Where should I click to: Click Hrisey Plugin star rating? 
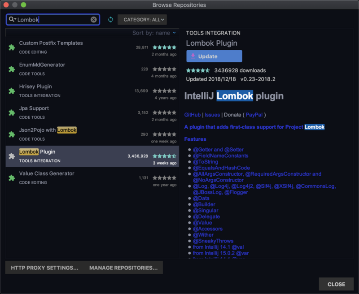pos(164,91)
